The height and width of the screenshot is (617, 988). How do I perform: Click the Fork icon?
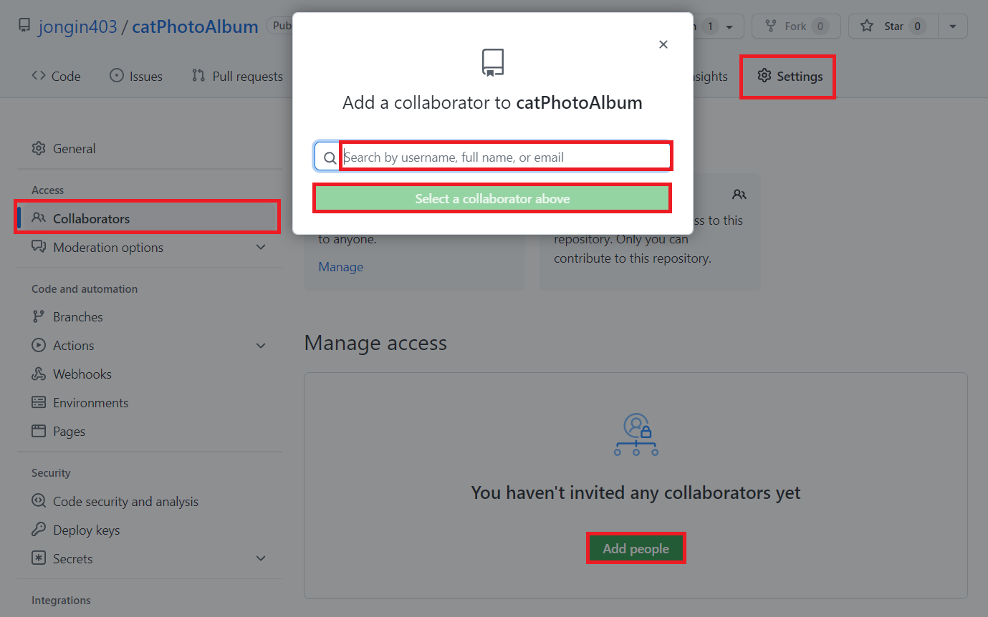771,26
